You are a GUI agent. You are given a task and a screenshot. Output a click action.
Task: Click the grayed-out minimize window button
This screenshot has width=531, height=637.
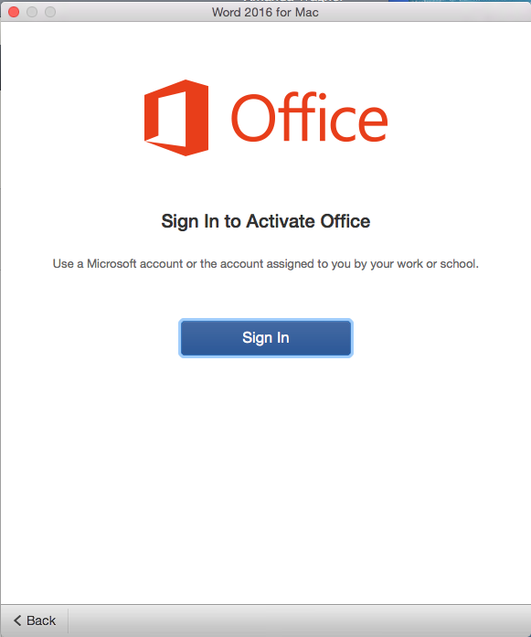pos(32,12)
